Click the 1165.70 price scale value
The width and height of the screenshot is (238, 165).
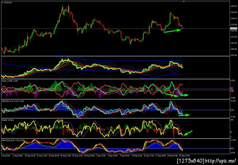pyautogui.click(x=233, y=6)
